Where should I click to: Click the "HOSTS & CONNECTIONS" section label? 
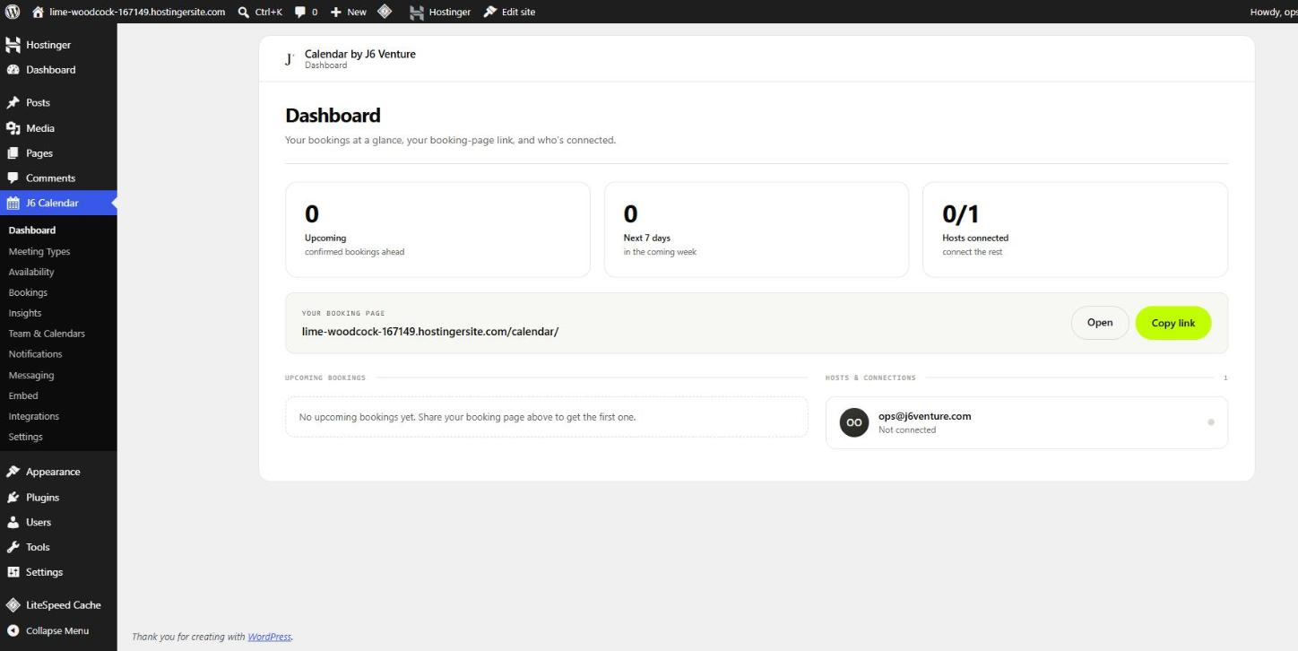870,378
